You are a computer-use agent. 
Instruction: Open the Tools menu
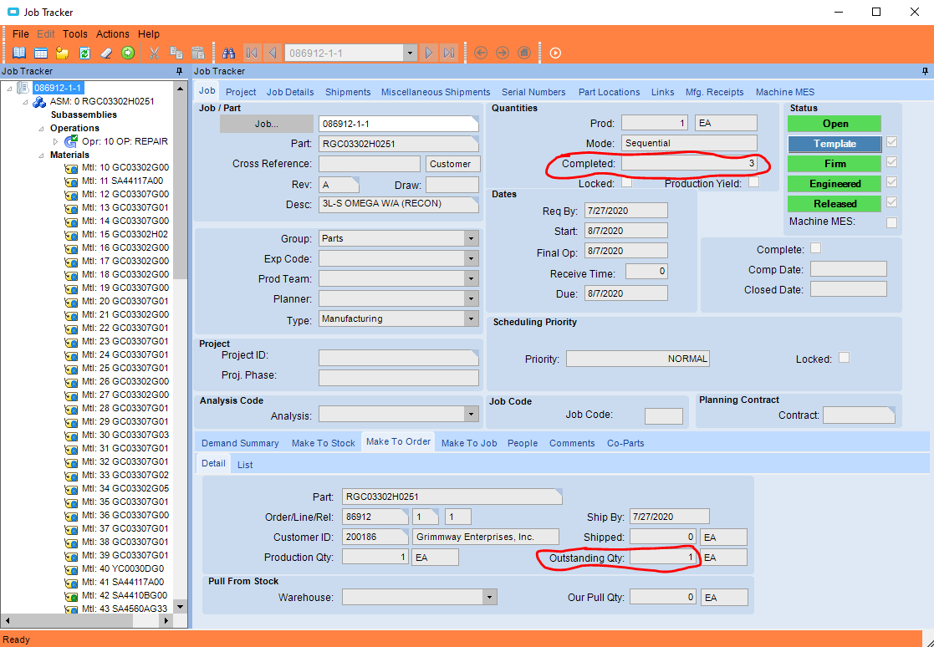[x=75, y=34]
